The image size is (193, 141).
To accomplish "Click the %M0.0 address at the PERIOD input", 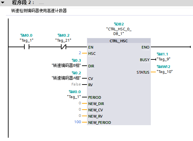I will coord(75,92).
